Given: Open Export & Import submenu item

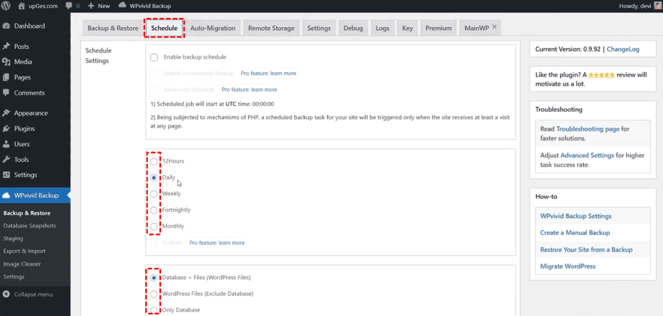Looking at the screenshot, I should [25, 251].
